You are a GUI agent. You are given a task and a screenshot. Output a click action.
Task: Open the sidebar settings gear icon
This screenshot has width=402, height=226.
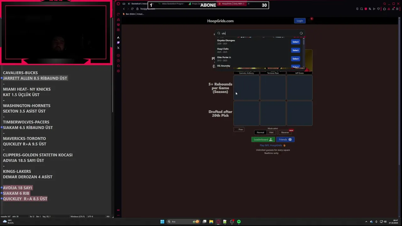(x=118, y=71)
